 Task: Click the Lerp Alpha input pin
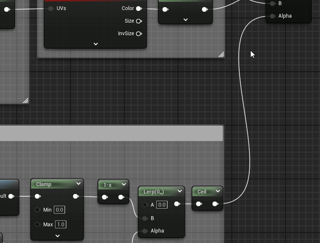click(x=145, y=231)
